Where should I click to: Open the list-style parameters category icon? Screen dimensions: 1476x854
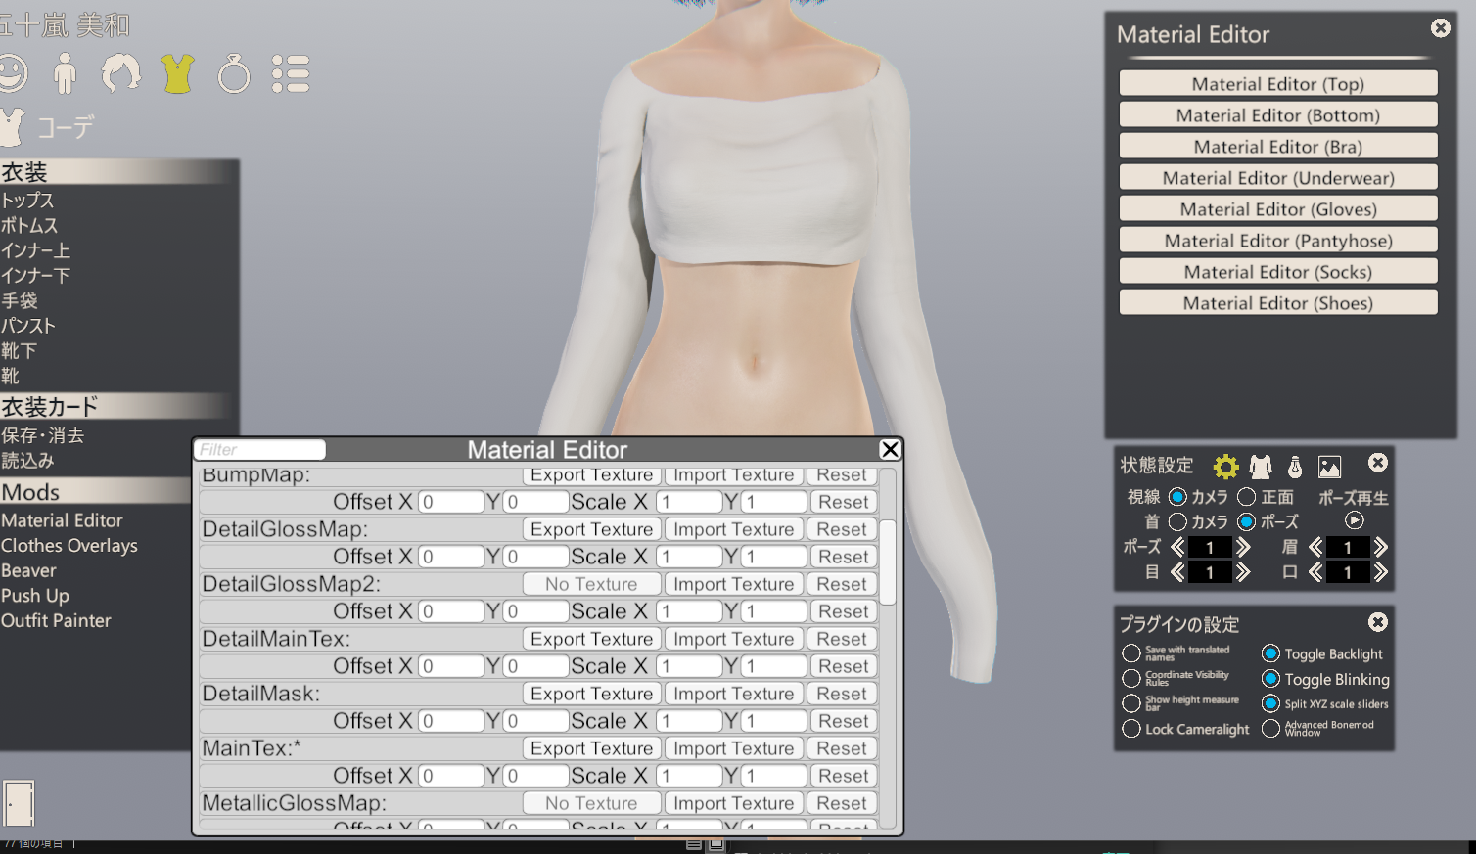tap(291, 73)
